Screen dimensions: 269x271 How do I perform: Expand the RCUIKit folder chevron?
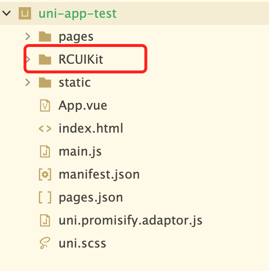pyautogui.click(x=28, y=59)
